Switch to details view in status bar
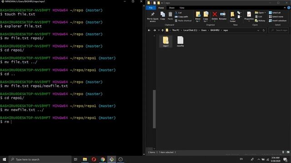This screenshot has width=291, height=163. (283, 152)
